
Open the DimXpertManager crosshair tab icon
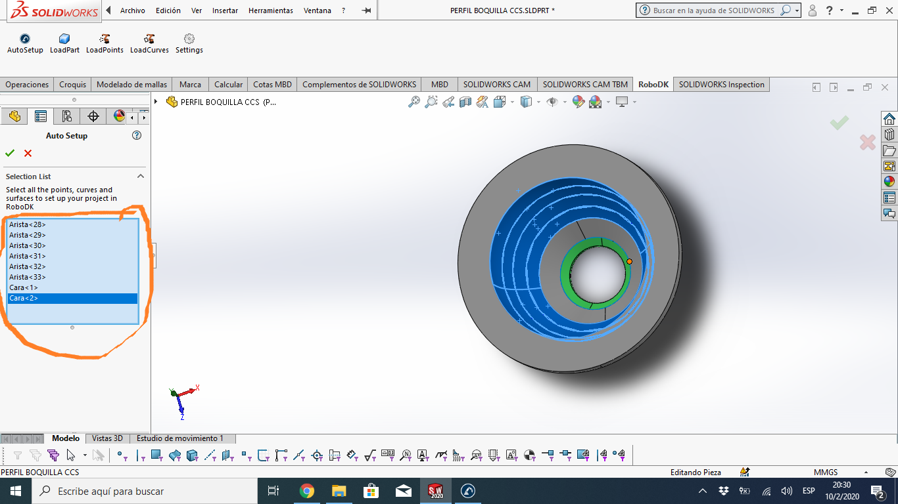pyautogui.click(x=93, y=116)
